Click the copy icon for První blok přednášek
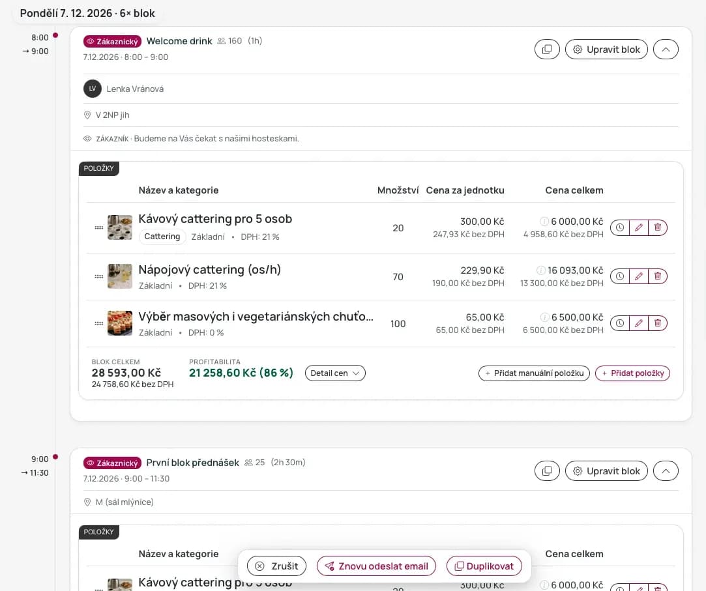The width and height of the screenshot is (706, 591). 547,471
